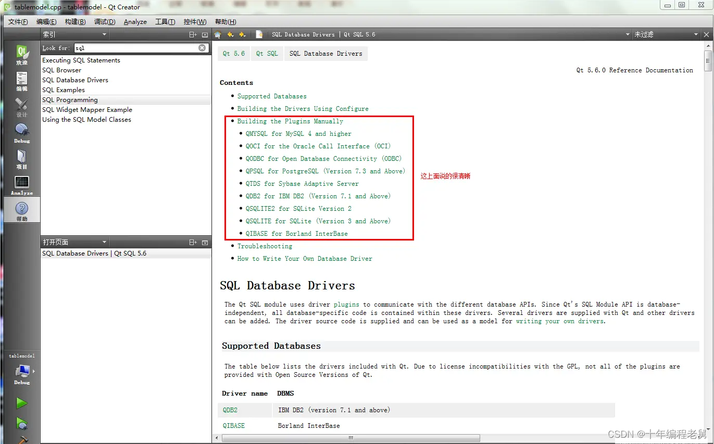
Task: Close the 打开页面 open pages panel
Action: [x=205, y=242]
